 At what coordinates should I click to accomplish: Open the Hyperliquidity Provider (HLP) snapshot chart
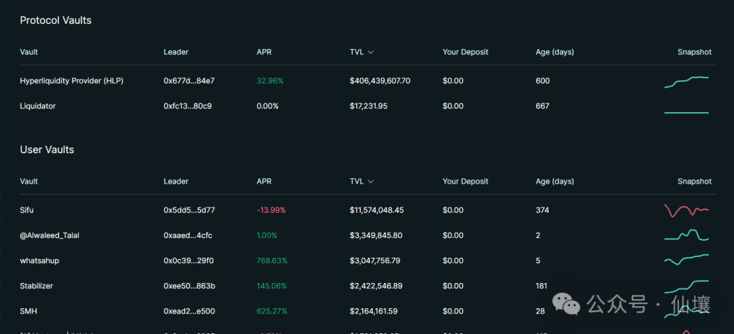686,82
